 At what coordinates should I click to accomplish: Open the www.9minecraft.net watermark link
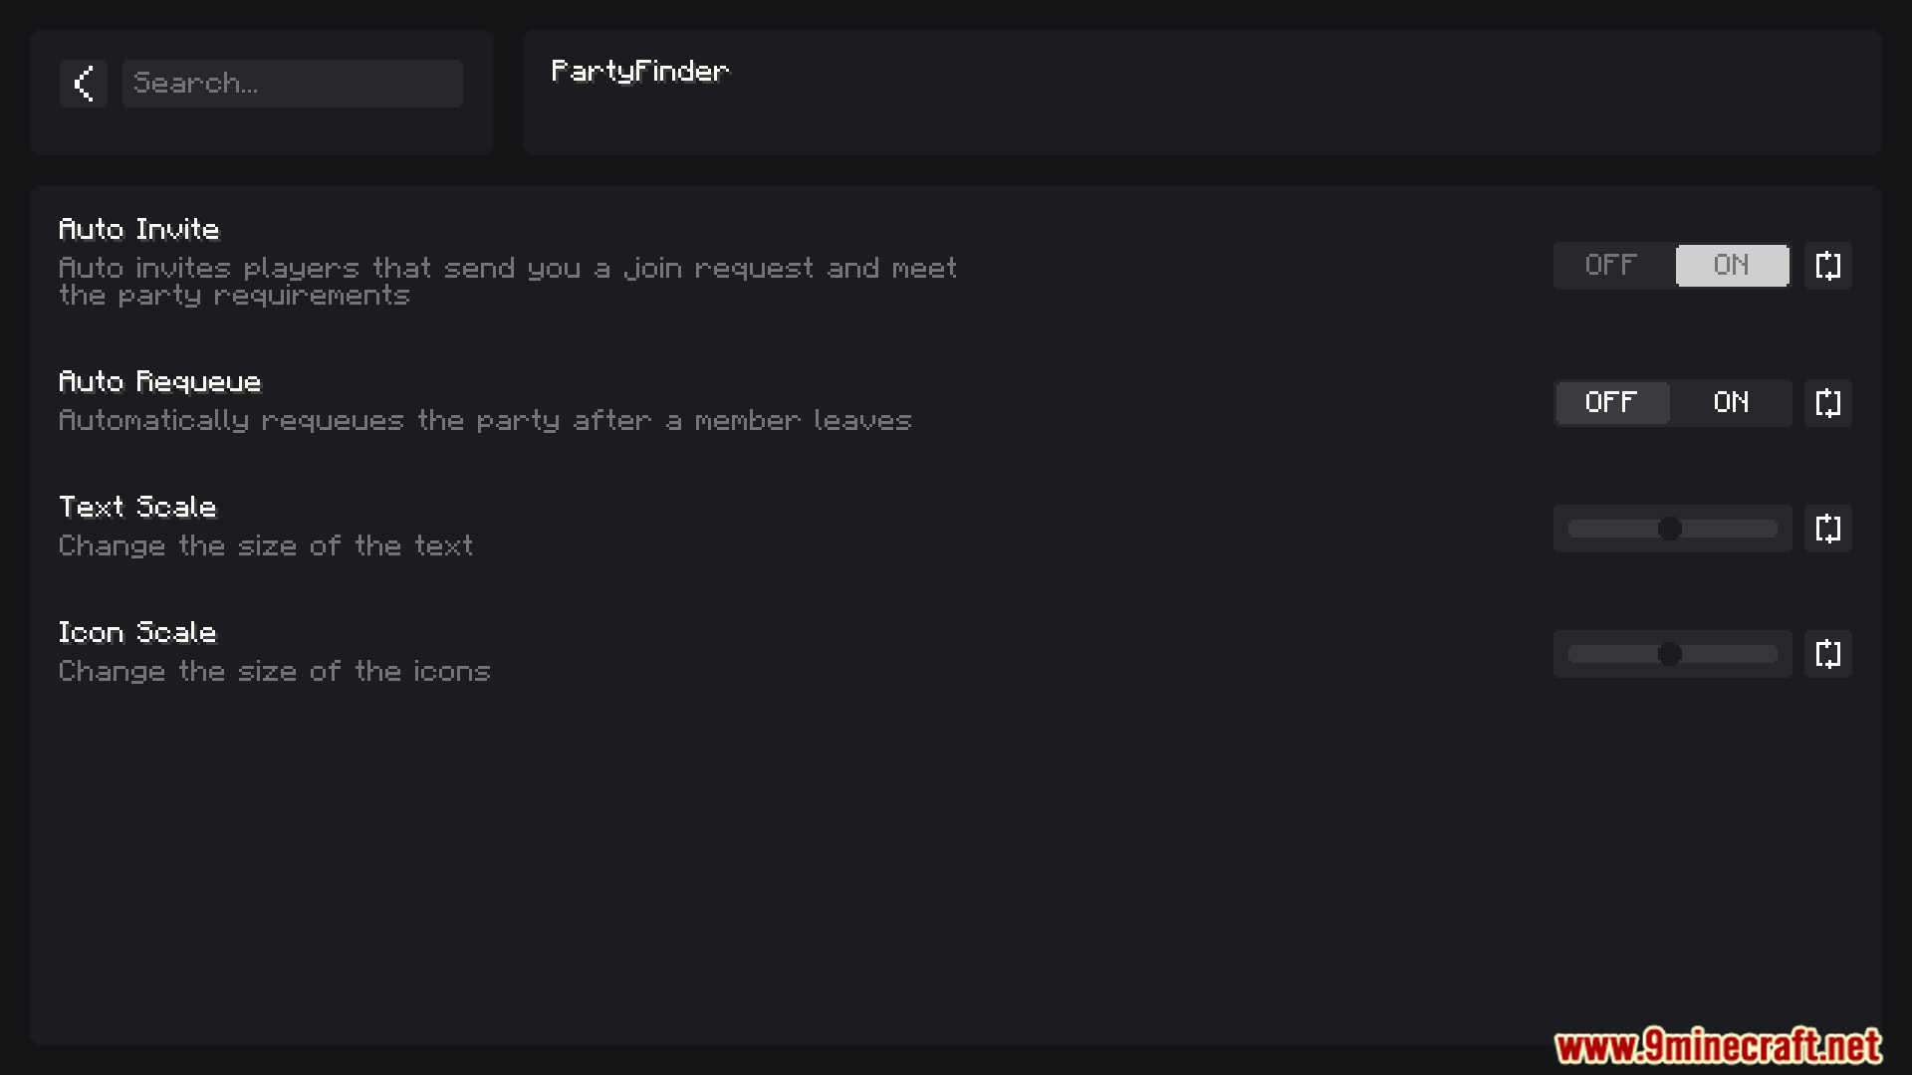click(1718, 1046)
